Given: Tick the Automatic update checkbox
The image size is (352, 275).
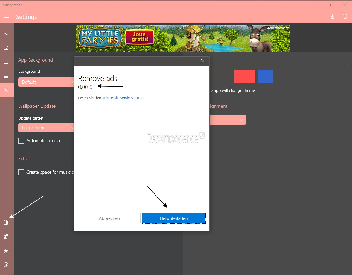Looking at the screenshot, I should pyautogui.click(x=21, y=141).
